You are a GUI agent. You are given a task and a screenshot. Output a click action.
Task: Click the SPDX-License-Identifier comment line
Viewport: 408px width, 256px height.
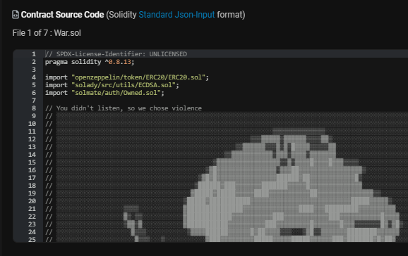click(x=116, y=54)
